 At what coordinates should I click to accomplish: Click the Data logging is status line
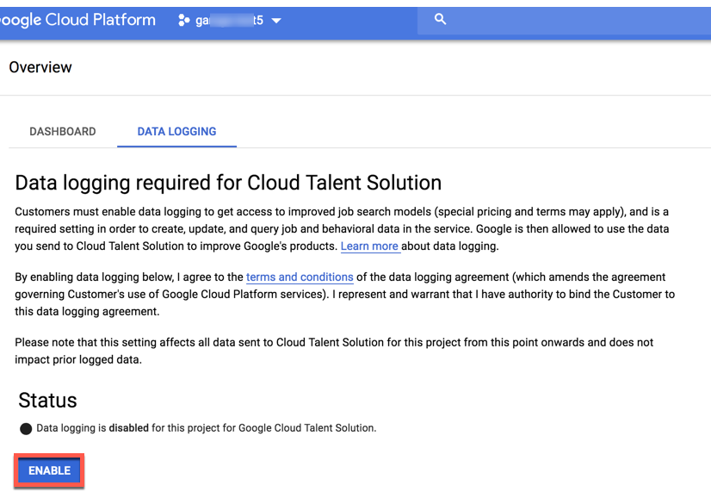click(x=207, y=428)
